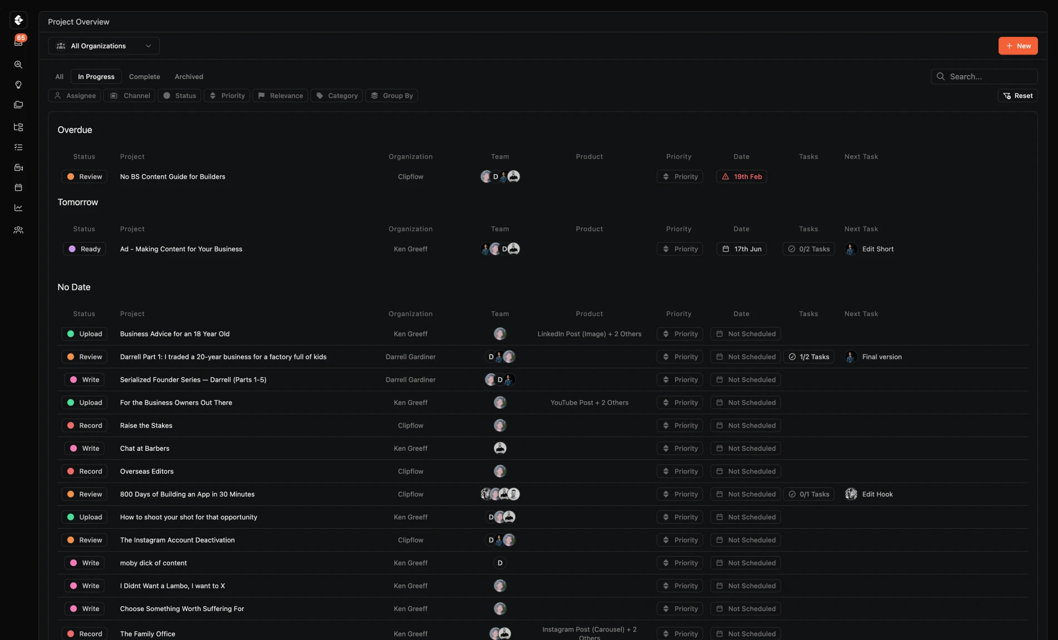Click team avatars for 800 Days of Building

pos(500,494)
